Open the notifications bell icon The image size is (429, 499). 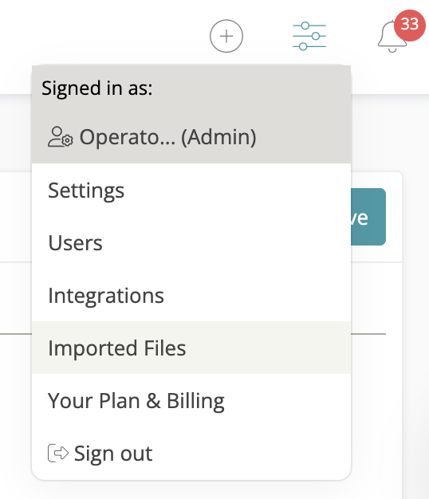pyautogui.click(x=392, y=37)
